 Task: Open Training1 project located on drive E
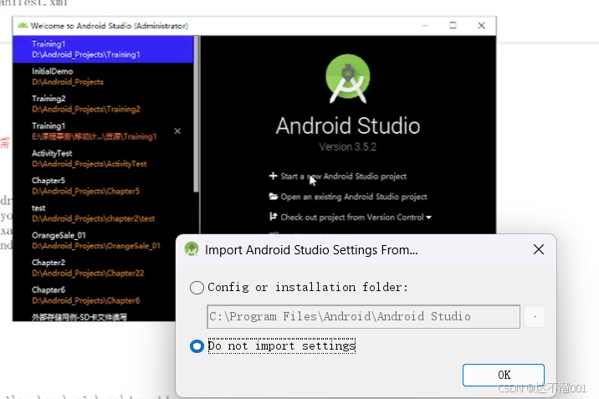[x=103, y=131]
